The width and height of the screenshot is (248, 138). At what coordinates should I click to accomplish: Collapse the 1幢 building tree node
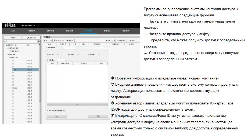click(x=7, y=54)
